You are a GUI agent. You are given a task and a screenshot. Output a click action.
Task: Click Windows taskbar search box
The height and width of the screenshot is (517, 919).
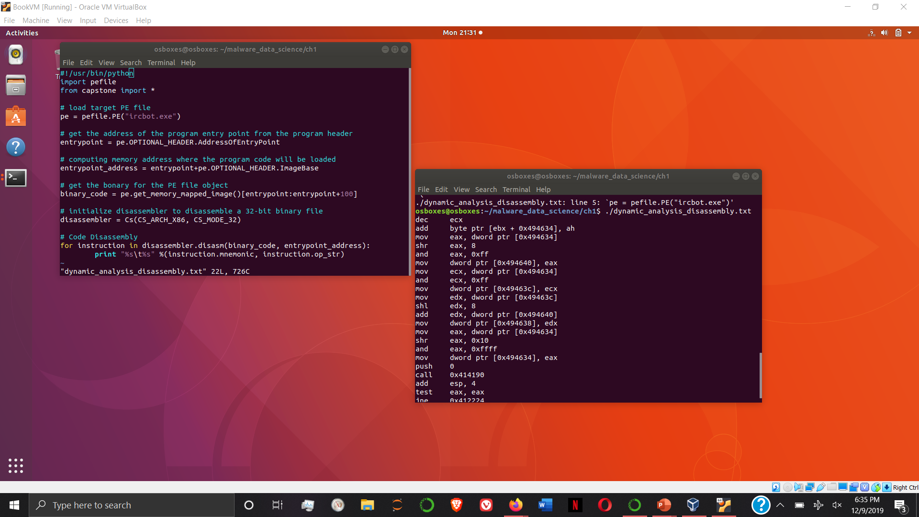132,505
